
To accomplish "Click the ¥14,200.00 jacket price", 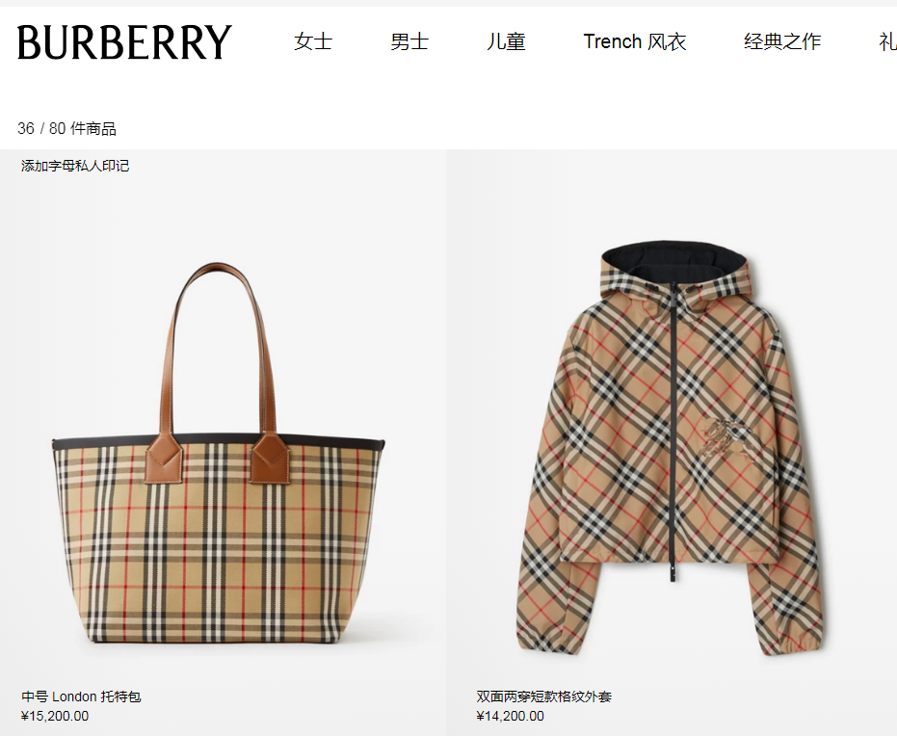I will coord(511,716).
